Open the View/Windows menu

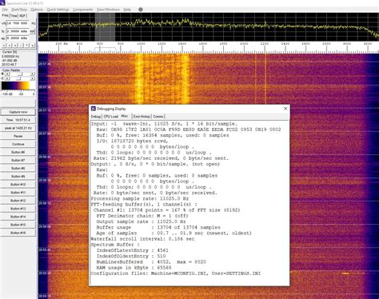point(108,10)
